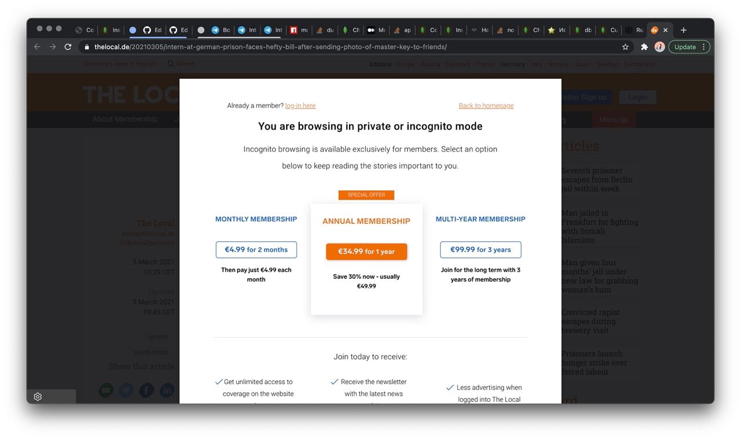This screenshot has height=439, width=741.
Task: Reload the page with the refresh icon
Action: (68, 47)
